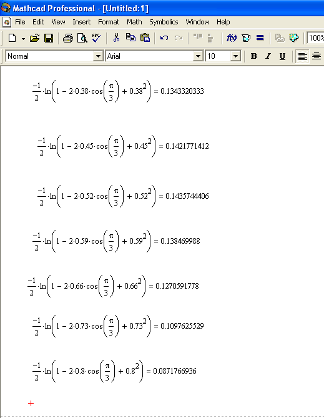Click result 0.1435744406
Screen dimensions: 324x418
point(187,196)
